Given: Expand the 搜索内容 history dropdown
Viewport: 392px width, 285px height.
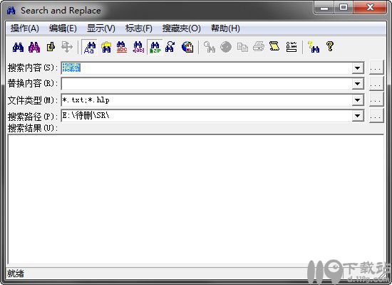Looking at the screenshot, I should [358, 68].
